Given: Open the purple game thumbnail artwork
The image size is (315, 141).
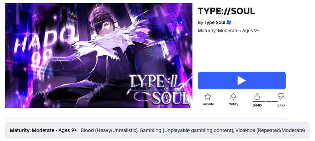Looking at the screenshot, I should [99, 55].
